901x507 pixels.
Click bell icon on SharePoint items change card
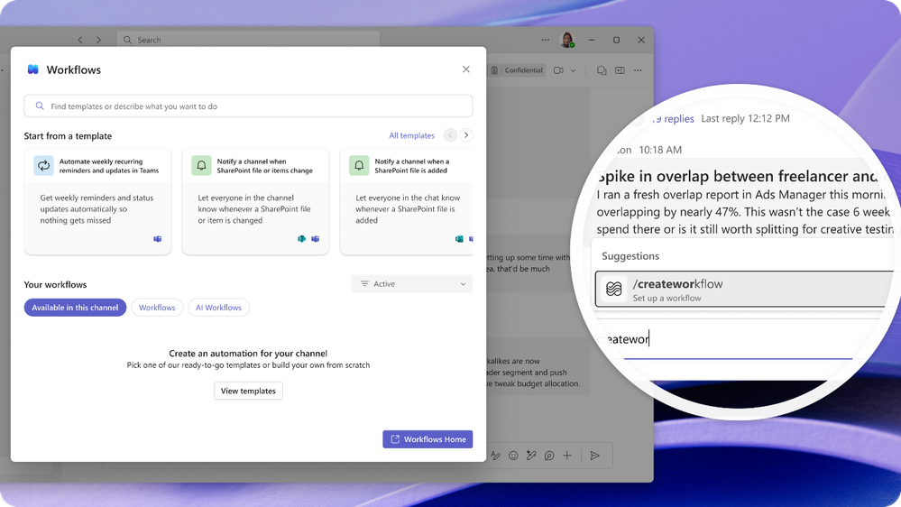(x=202, y=166)
